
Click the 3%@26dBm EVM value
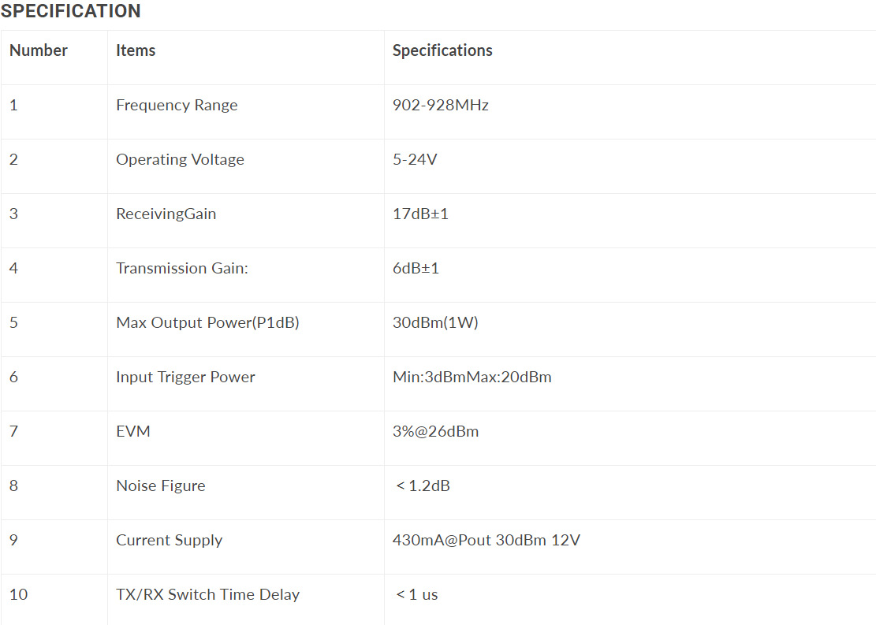click(x=435, y=431)
